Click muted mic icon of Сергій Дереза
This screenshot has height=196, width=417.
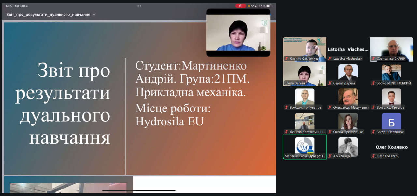click(x=330, y=83)
